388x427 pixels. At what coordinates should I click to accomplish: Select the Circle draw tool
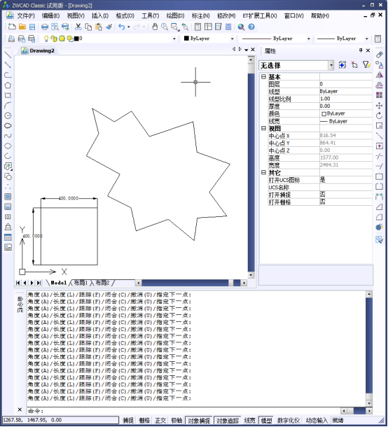[x=8, y=115]
